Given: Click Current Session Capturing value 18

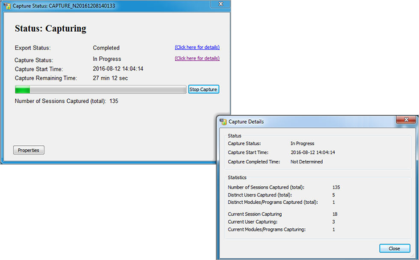Looking at the screenshot, I should (x=335, y=214).
